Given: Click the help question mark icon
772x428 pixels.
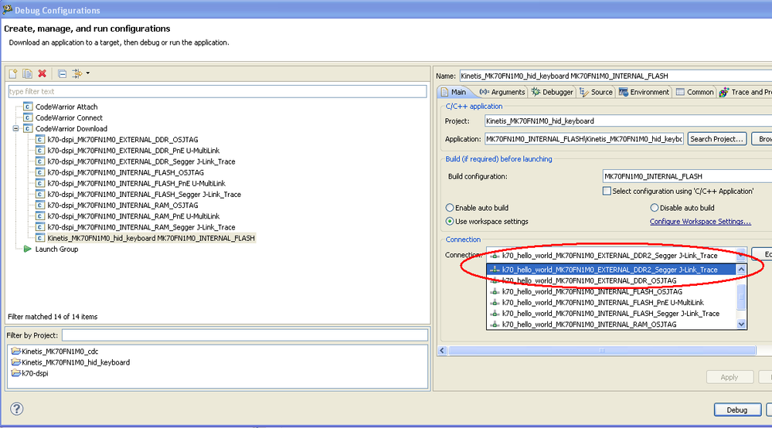Looking at the screenshot, I should pos(17,409).
